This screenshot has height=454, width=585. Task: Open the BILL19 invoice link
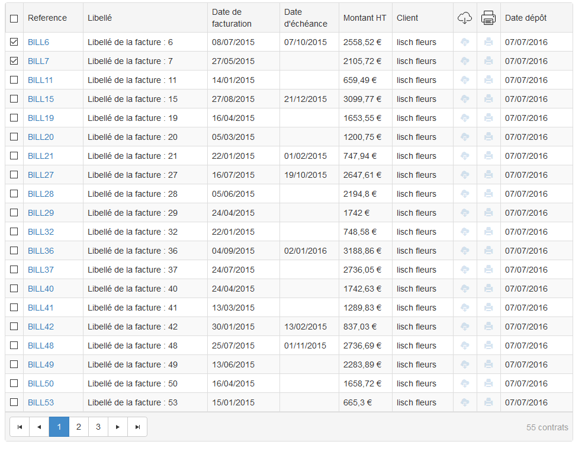click(x=41, y=118)
